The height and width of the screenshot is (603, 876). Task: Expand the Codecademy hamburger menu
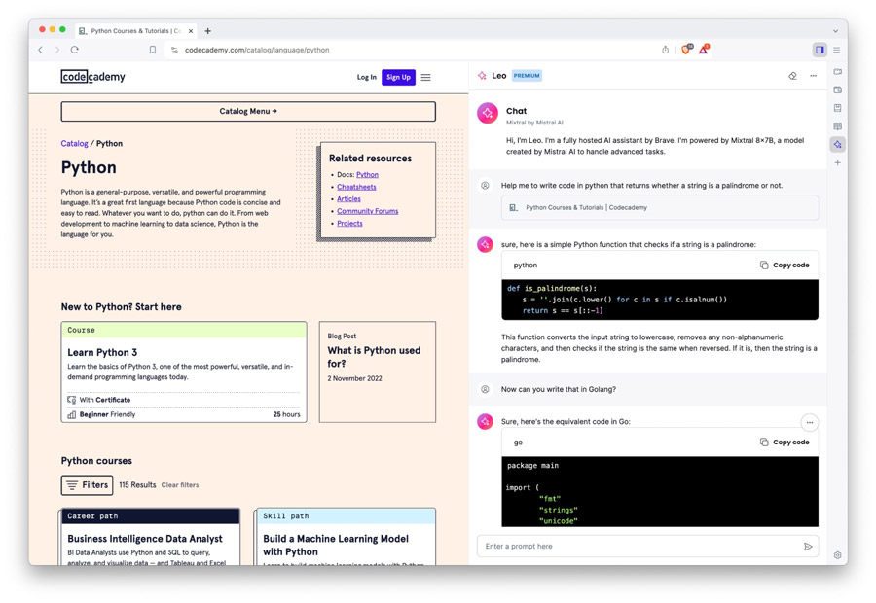click(x=425, y=77)
